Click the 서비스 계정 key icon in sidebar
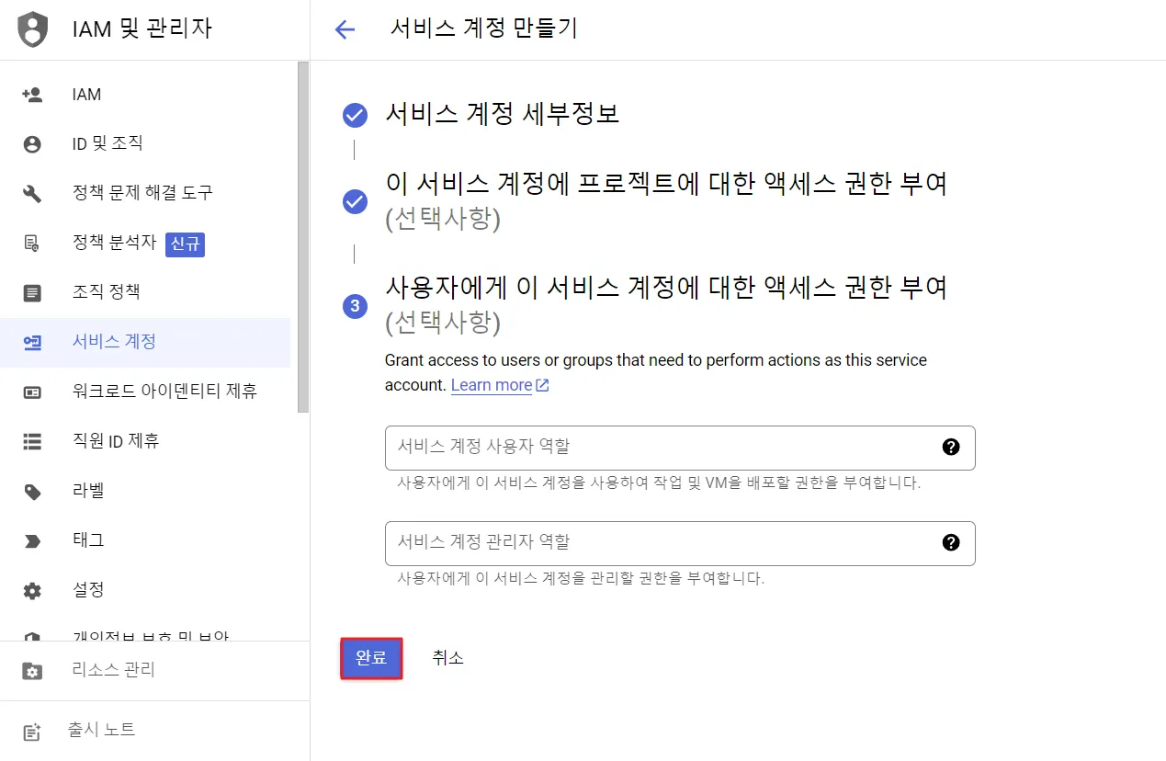Screen dimensions: 1166x761 pos(32,342)
